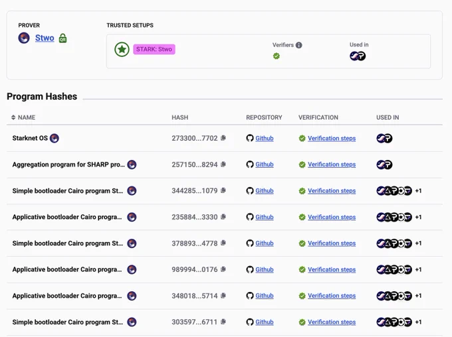Open the Stwo prover link
Viewport: 452px width, 337px height.
tap(45, 38)
